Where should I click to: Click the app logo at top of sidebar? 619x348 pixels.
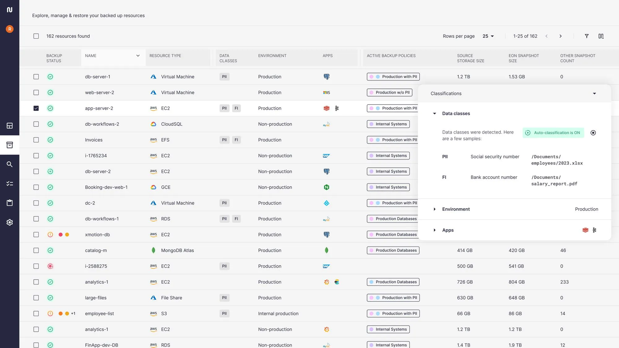coord(10,10)
